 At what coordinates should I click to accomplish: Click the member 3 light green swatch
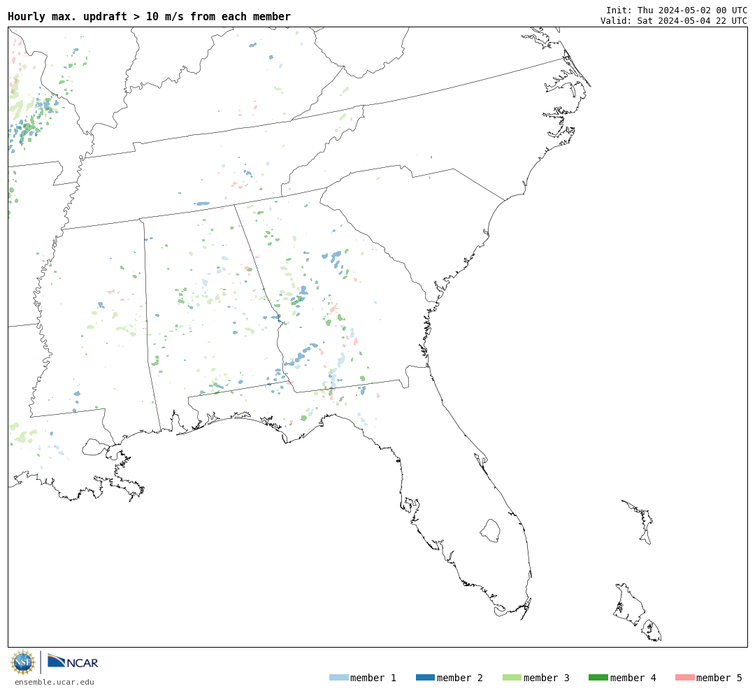click(512, 678)
